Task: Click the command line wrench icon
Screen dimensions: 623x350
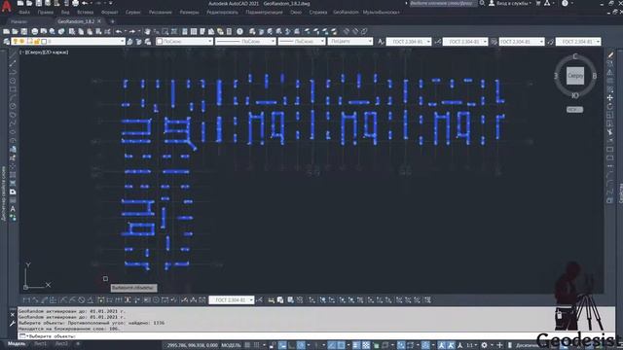Action: pyautogui.click(x=13, y=324)
